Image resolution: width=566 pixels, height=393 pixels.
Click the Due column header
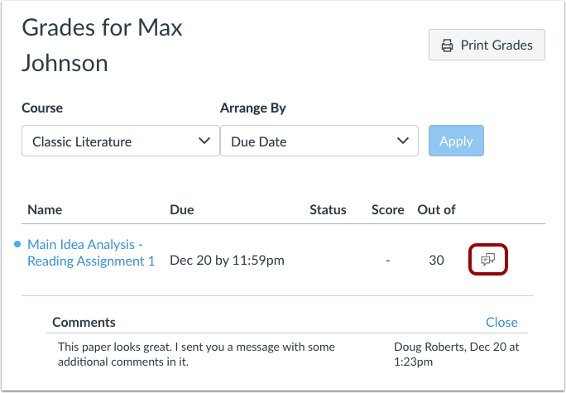click(x=181, y=209)
